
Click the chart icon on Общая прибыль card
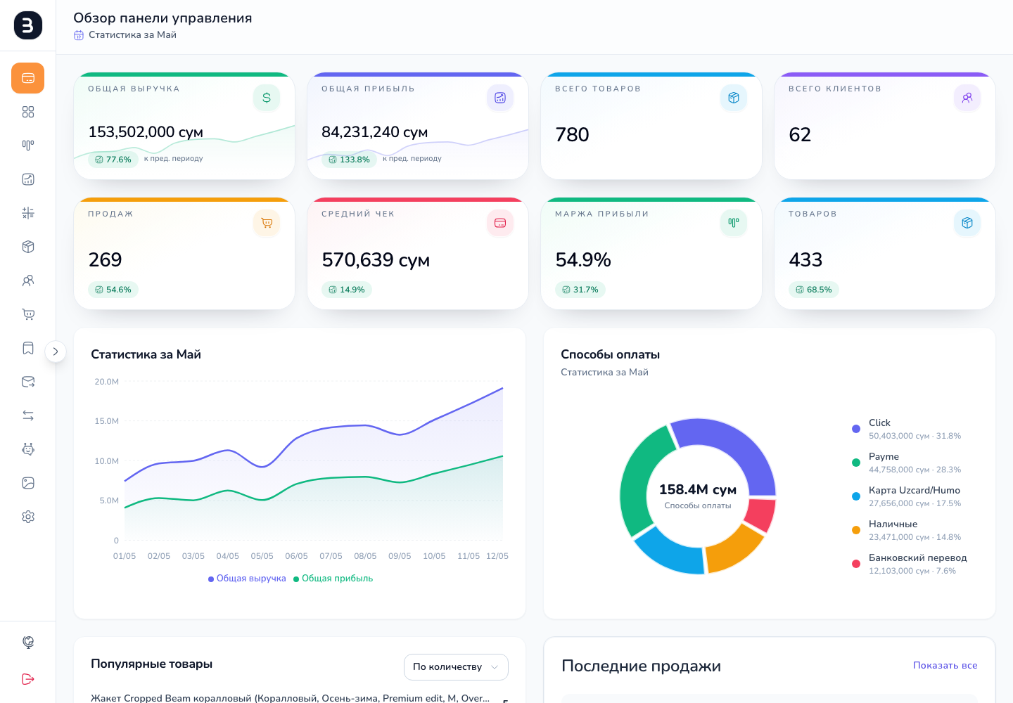(500, 98)
